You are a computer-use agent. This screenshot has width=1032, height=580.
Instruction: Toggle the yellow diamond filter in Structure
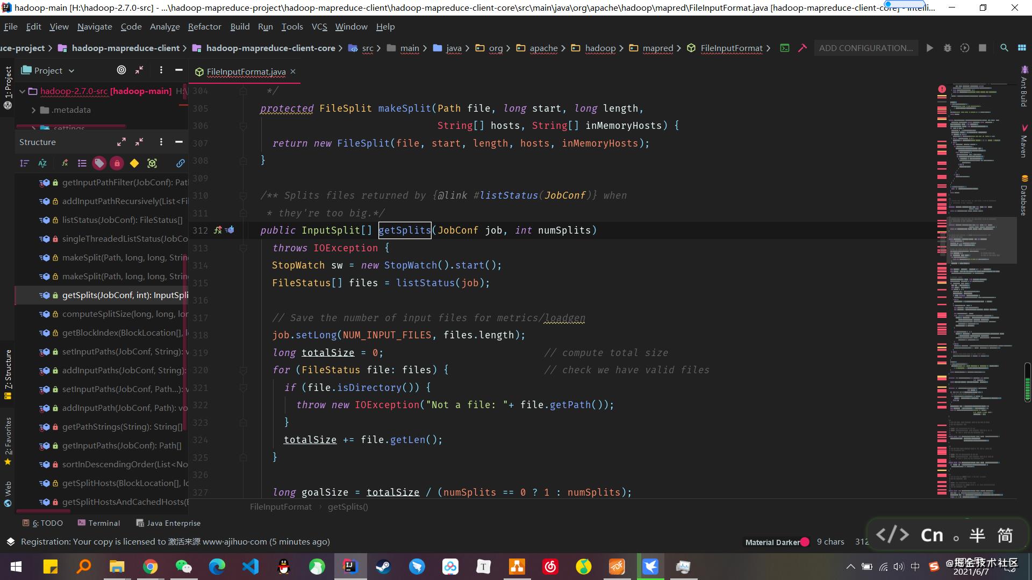coord(134,163)
